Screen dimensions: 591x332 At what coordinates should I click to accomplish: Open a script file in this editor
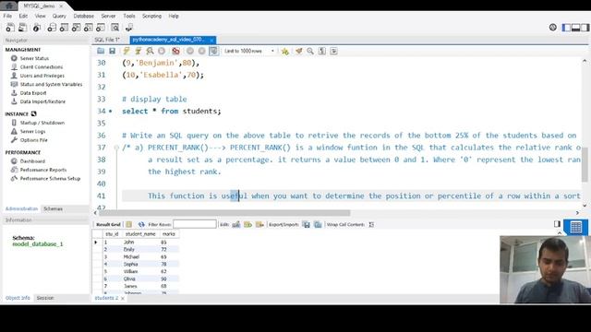(101, 51)
